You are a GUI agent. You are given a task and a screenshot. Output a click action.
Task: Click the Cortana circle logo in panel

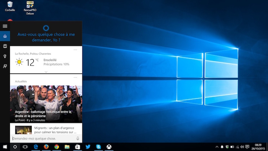pyautogui.click(x=46, y=28)
